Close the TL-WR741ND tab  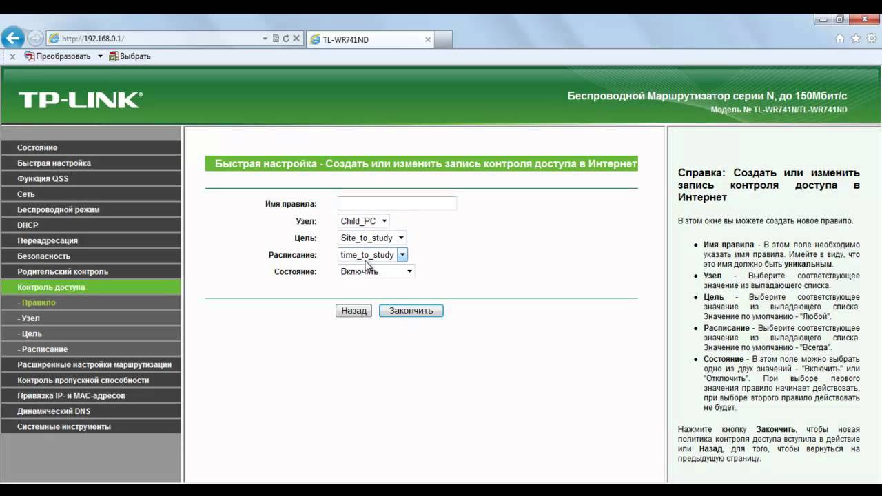[428, 39]
